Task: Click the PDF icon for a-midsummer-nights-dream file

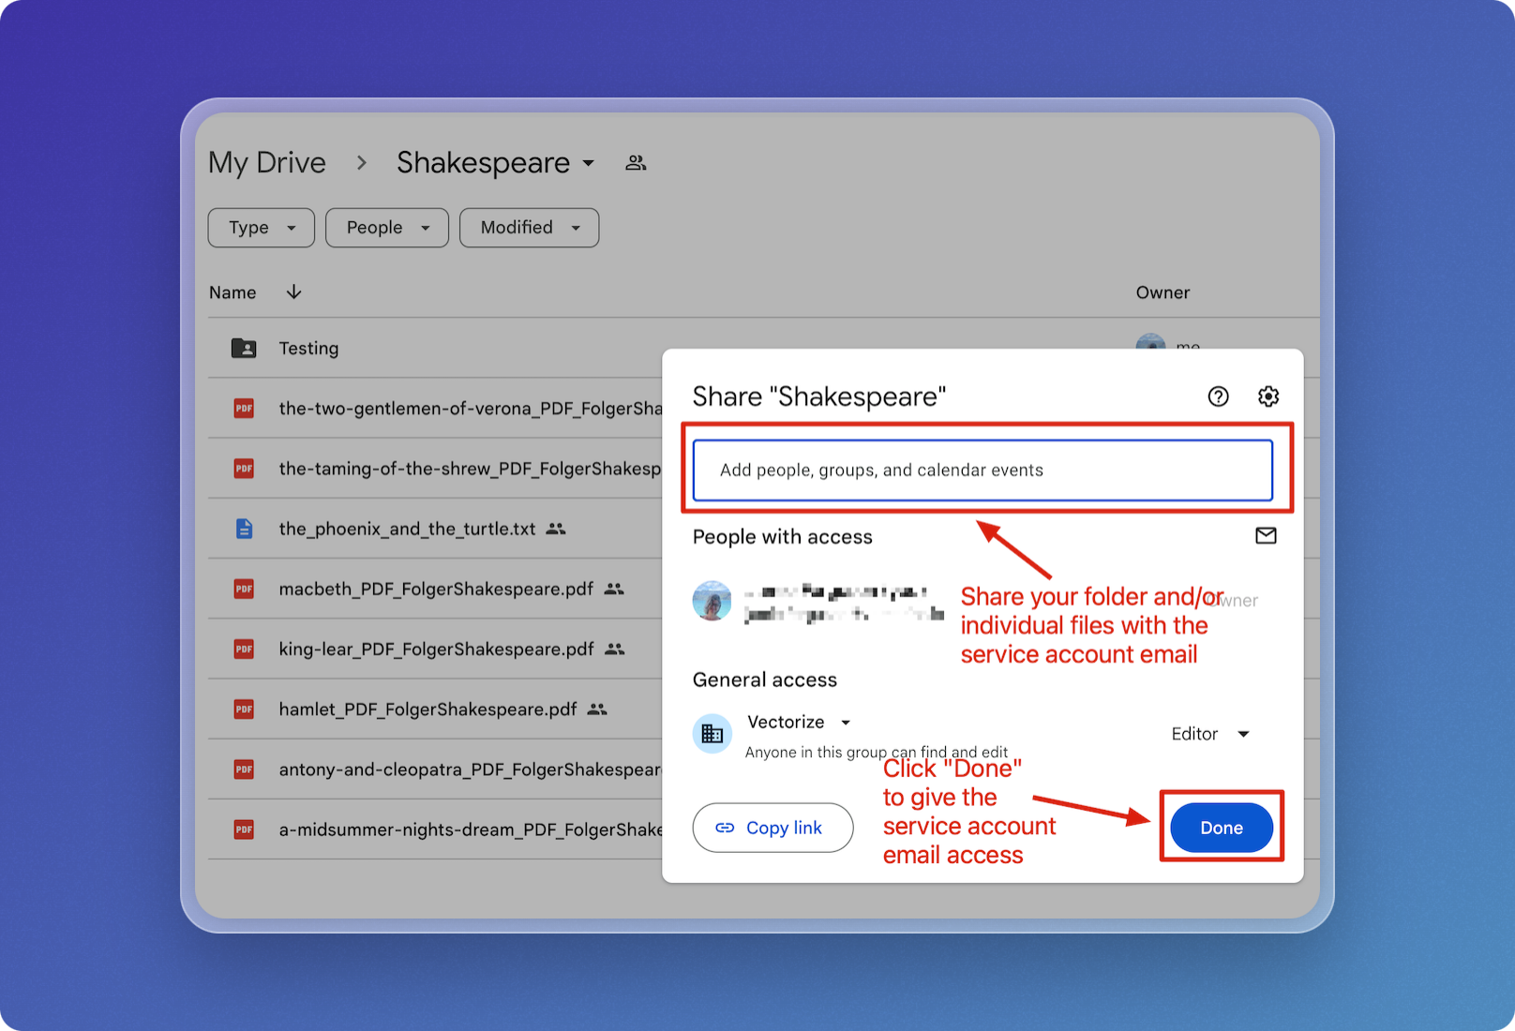Action: point(244,829)
